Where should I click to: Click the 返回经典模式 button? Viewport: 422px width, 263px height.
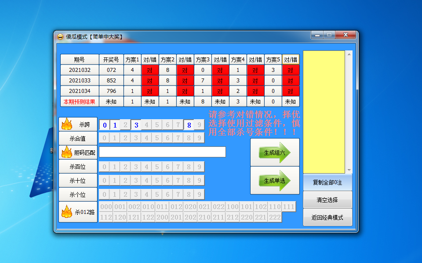327,217
